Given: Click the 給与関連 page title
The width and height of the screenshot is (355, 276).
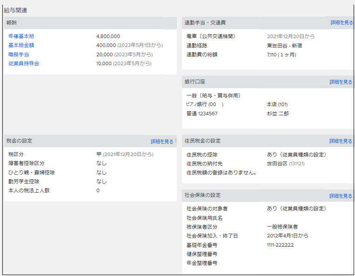Looking at the screenshot, I should (x=15, y=10).
